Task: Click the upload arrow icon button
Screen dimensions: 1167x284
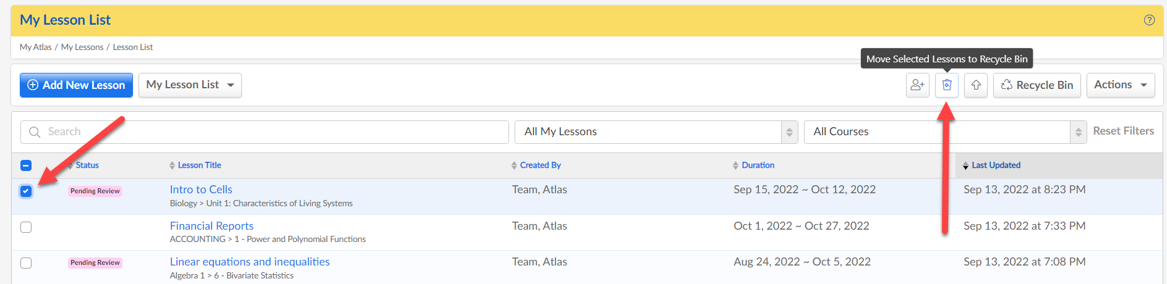Action: point(976,85)
